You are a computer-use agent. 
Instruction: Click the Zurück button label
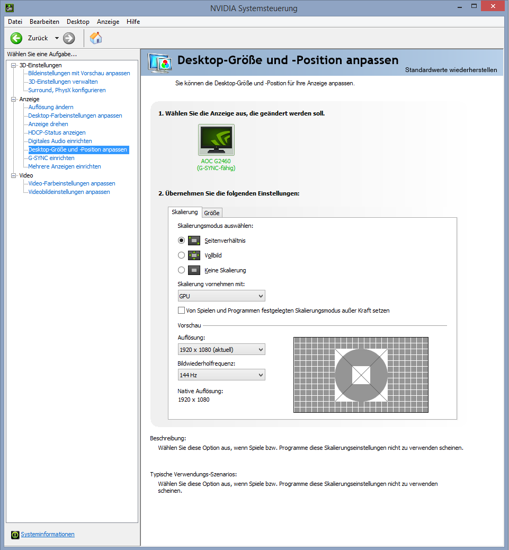[x=38, y=38]
